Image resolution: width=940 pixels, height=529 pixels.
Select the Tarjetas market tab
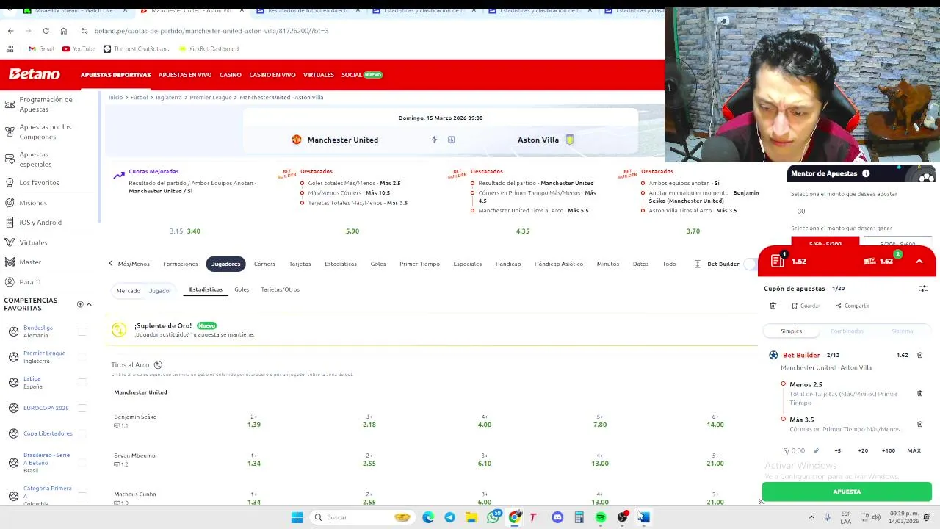300,264
